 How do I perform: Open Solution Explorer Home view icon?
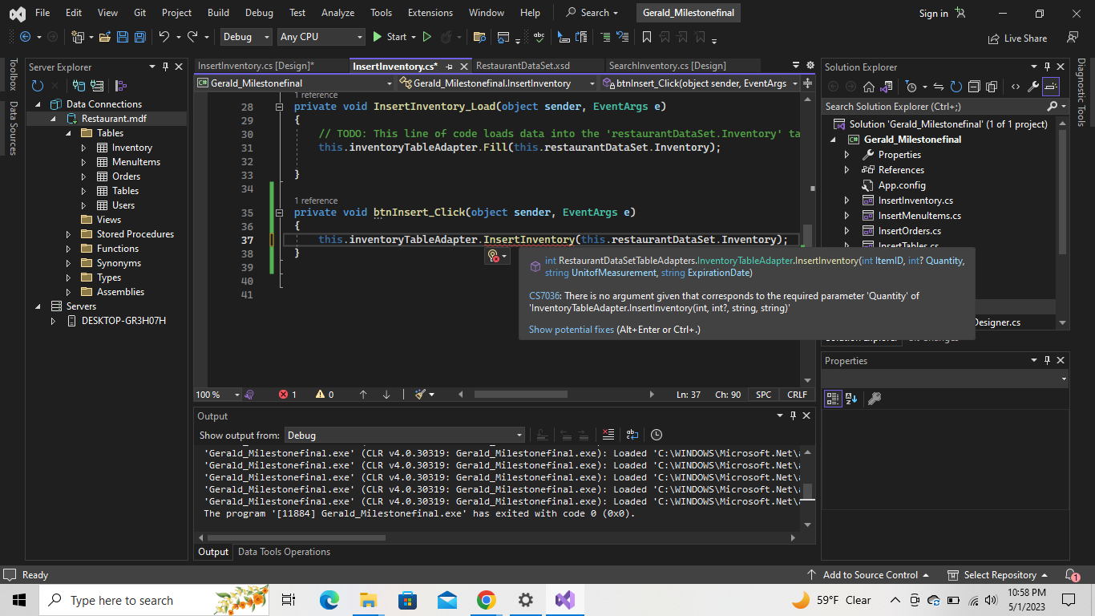(x=868, y=87)
